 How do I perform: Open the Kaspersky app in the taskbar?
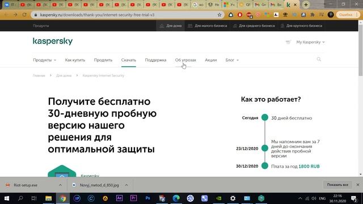point(261,198)
